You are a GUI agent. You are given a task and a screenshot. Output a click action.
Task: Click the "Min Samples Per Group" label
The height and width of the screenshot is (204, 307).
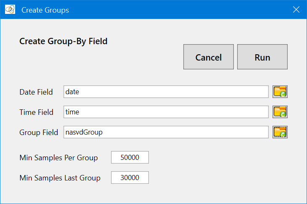[58, 158]
